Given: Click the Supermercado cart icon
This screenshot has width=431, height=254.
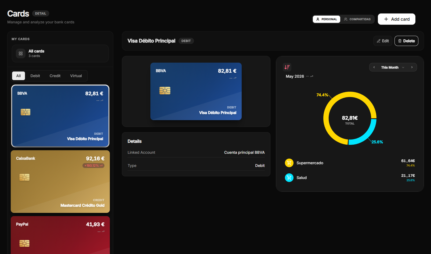Looking at the screenshot, I should [289, 163].
